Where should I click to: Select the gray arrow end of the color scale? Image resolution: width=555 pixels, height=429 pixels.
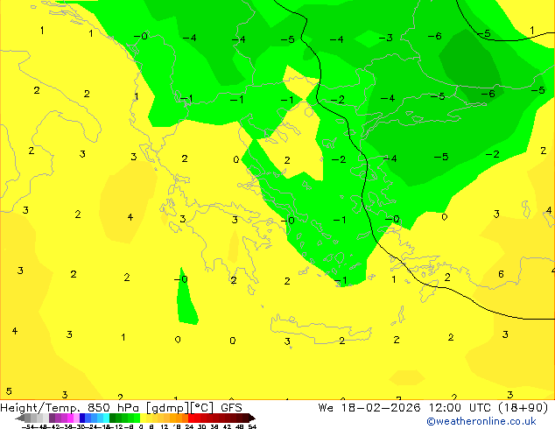[20, 418]
